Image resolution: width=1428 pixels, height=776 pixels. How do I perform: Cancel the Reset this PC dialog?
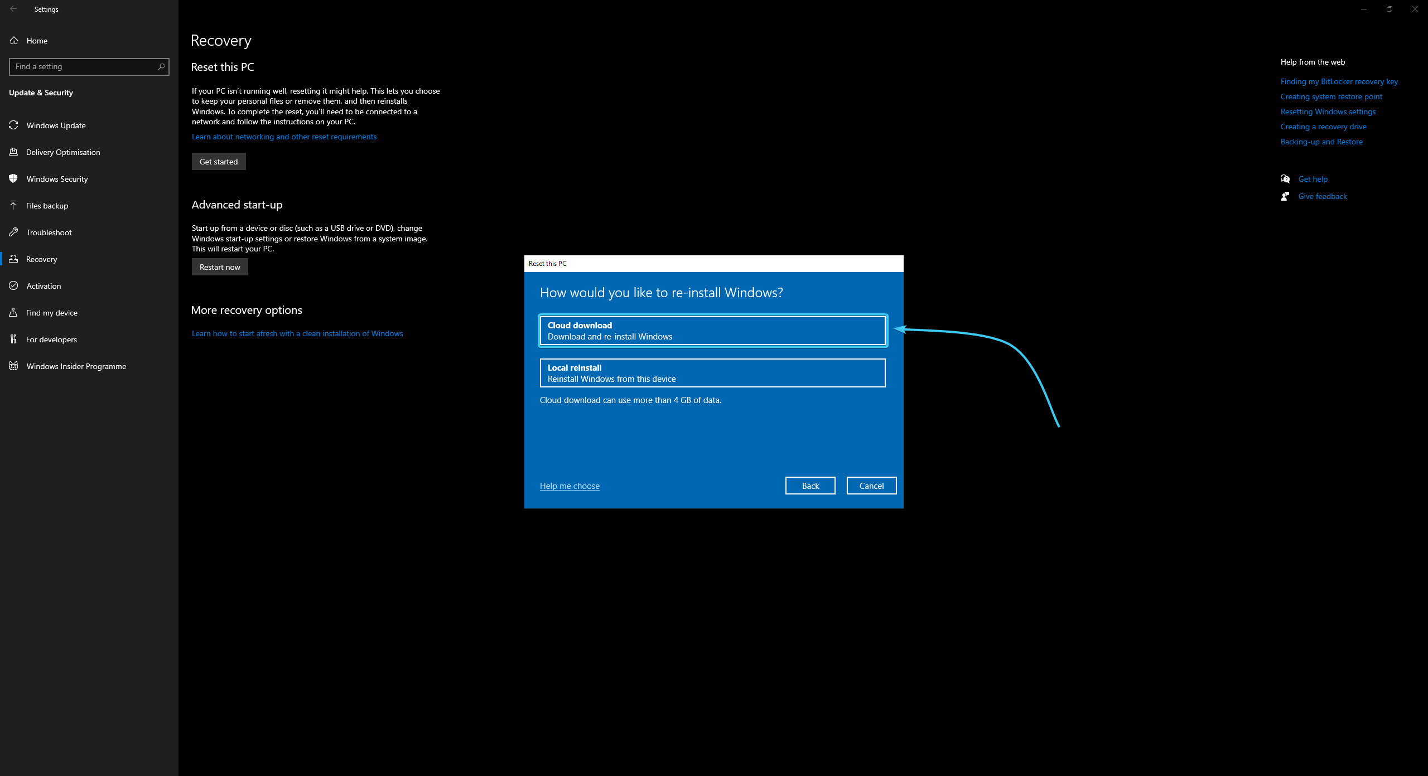(x=871, y=486)
